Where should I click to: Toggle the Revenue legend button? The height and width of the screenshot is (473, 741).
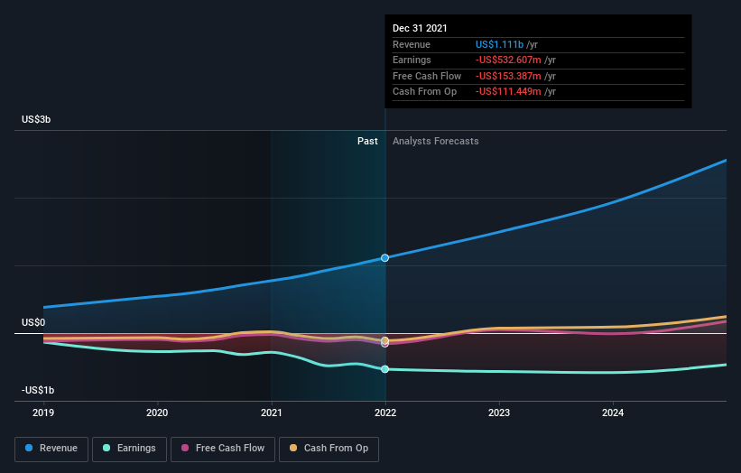(x=51, y=449)
